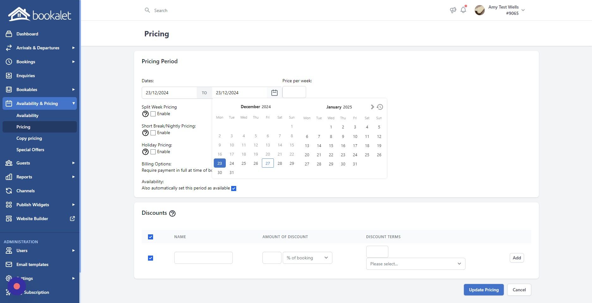The image size is (592, 303).
Task: Click the discount amount input field
Action: (x=272, y=258)
